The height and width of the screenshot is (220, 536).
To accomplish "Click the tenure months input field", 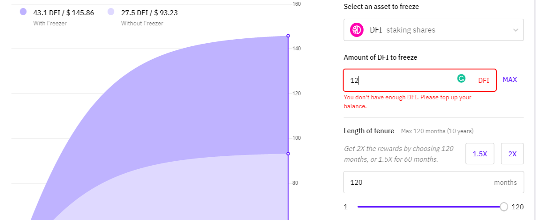I will [433, 182].
